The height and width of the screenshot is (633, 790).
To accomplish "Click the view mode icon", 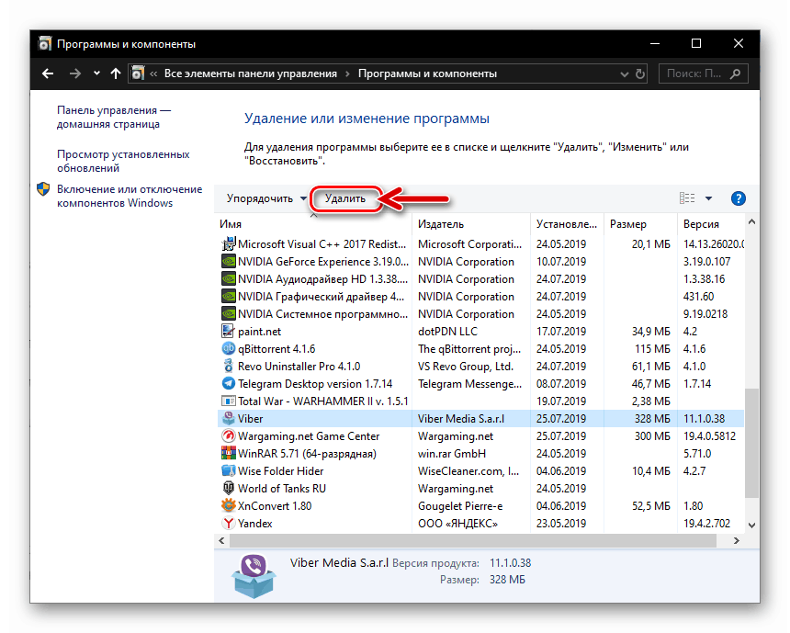I will (687, 198).
